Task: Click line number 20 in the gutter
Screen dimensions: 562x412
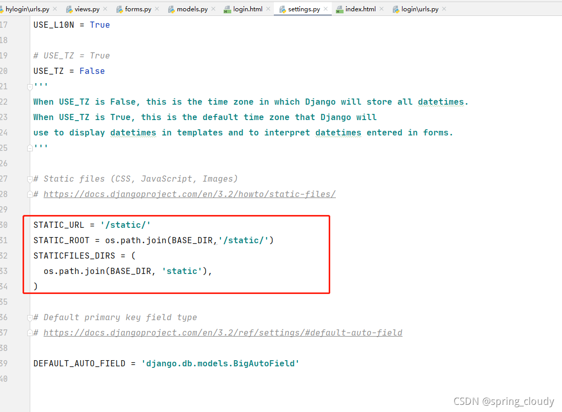Action: 4,71
